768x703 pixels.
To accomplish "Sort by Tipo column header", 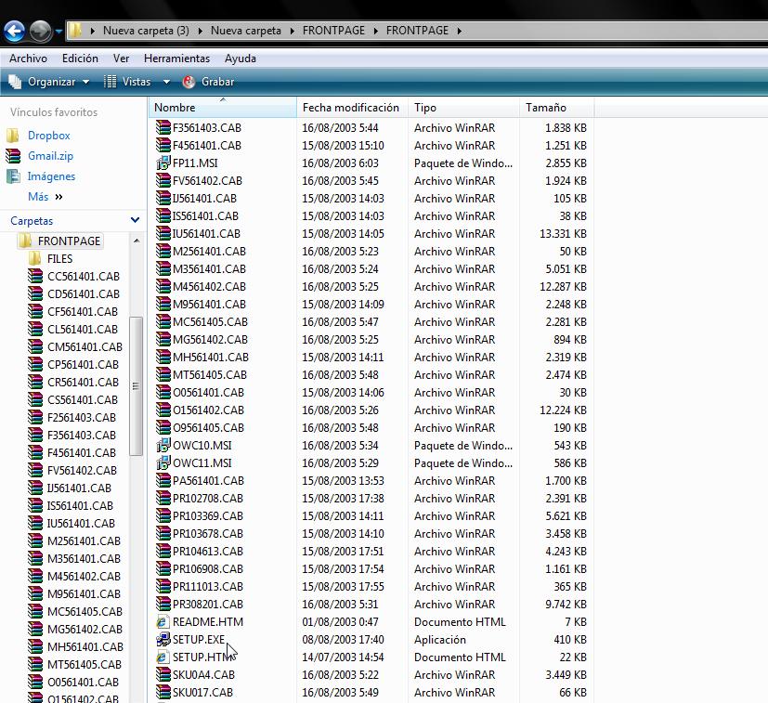I will click(x=462, y=108).
